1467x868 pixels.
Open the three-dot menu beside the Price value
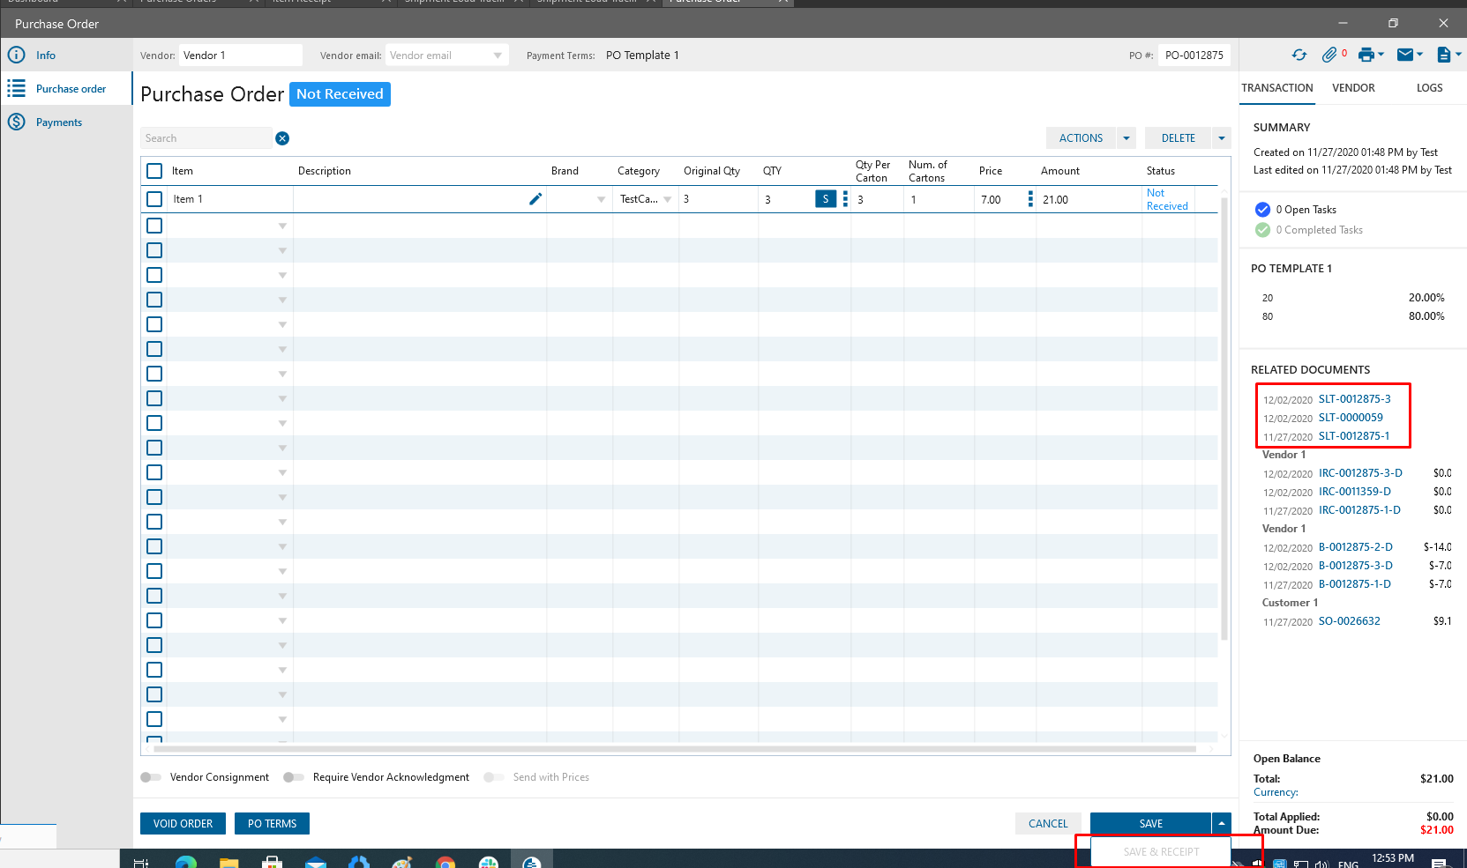(x=1030, y=199)
